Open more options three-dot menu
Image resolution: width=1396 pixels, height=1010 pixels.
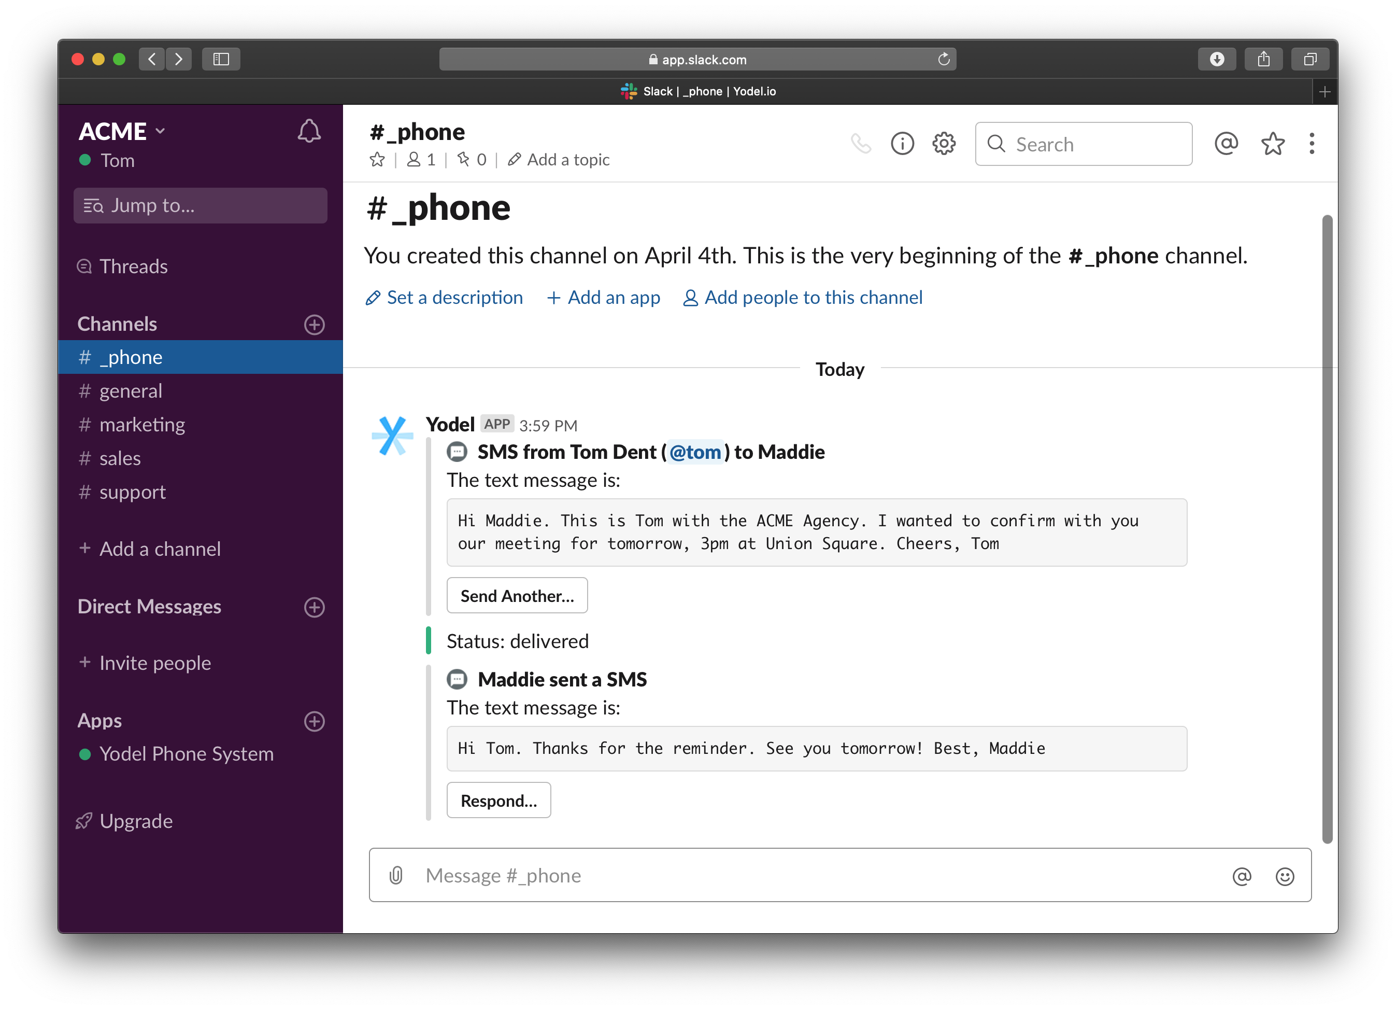1312,144
